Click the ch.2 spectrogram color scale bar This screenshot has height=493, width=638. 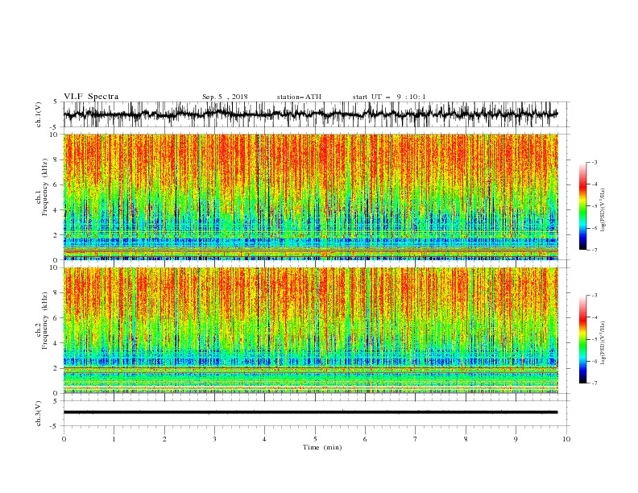coord(582,339)
